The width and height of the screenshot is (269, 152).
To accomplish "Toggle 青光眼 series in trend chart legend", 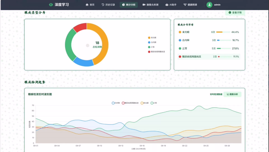I will point(145,103).
